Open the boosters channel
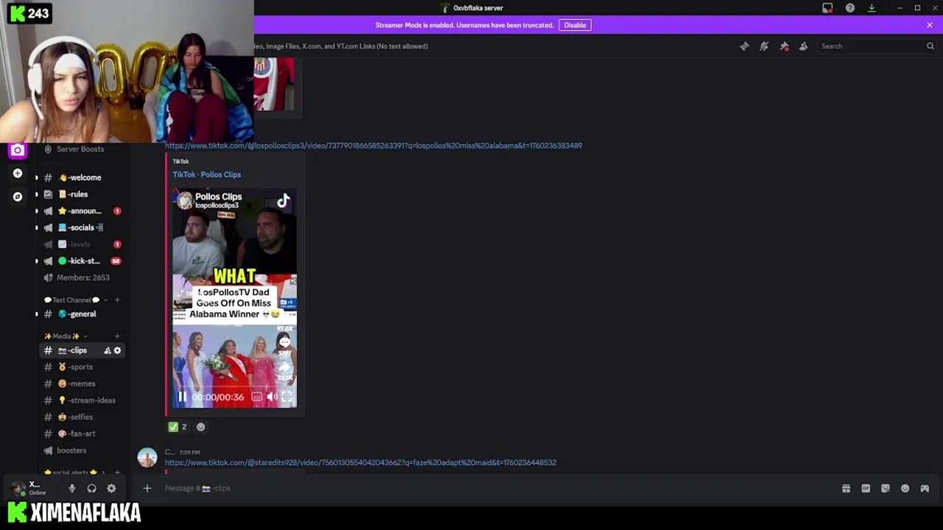The width and height of the screenshot is (943, 530). point(80,451)
